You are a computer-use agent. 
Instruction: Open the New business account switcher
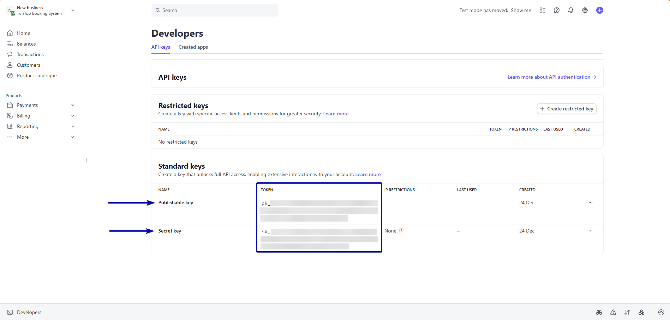pos(41,11)
